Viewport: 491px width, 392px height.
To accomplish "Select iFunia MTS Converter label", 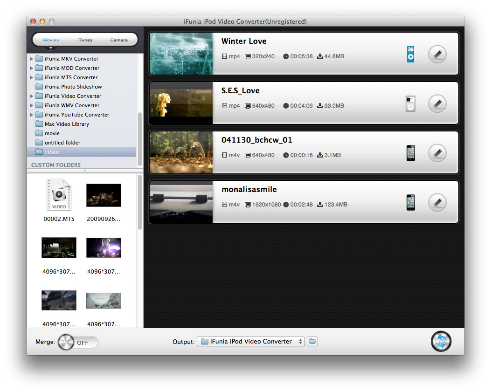I will point(71,77).
